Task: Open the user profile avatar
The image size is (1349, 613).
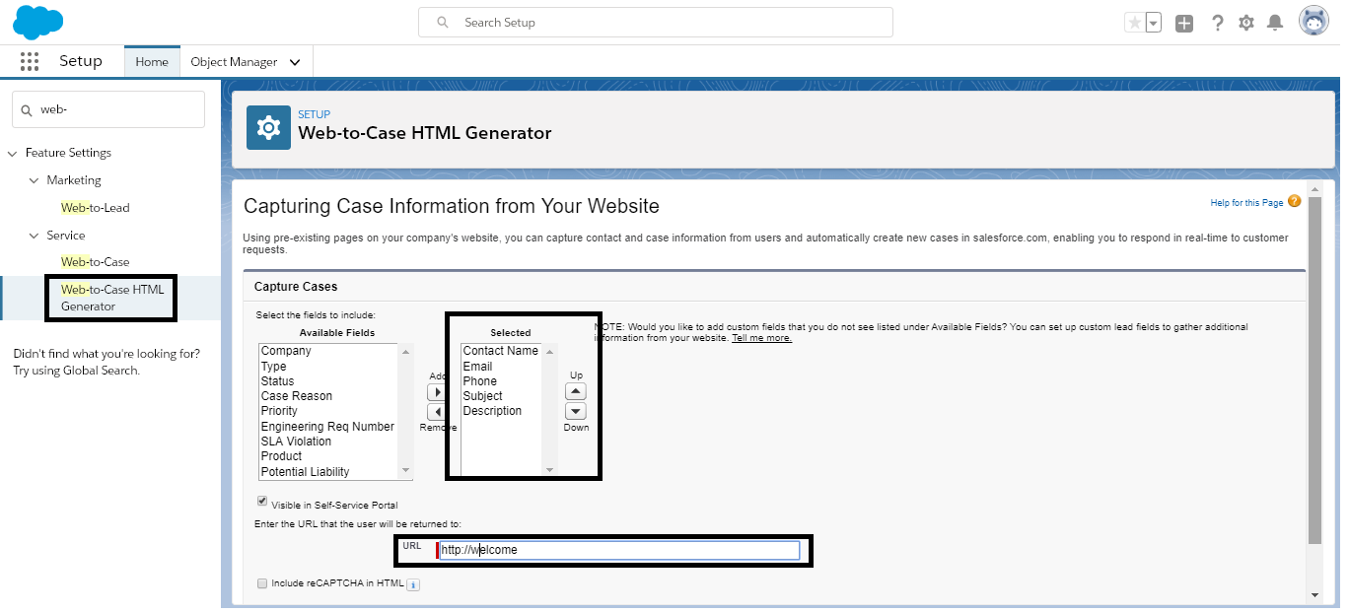Action: 1313,21
